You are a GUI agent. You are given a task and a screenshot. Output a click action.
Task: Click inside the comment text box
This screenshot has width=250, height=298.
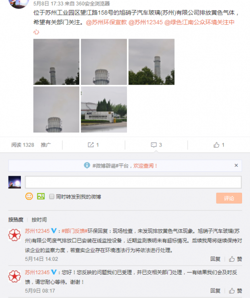coord(133,182)
